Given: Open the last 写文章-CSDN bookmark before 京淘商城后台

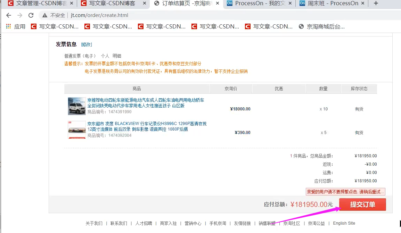Looking at the screenshot, I should coord(269,26).
